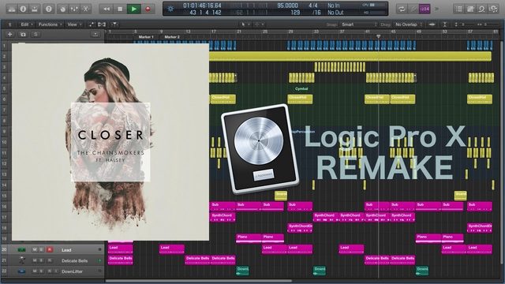Open the track header configuration dropdown

95,34
